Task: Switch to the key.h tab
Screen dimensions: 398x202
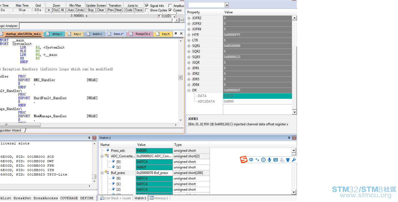Action: [x=163, y=34]
